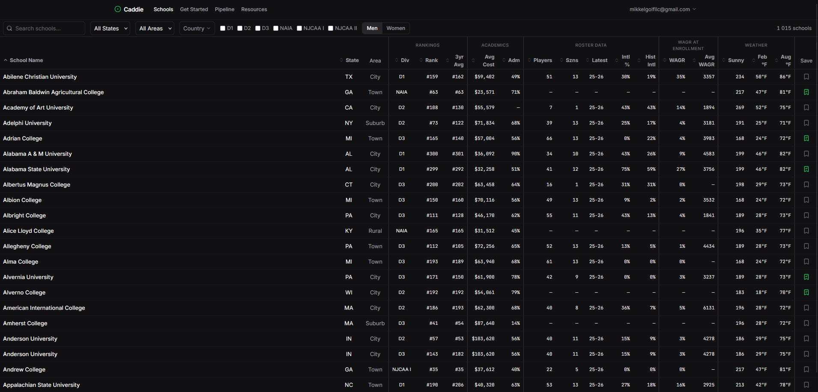Sort by Intl % column
The width and height of the screenshot is (818, 392).
[622, 60]
